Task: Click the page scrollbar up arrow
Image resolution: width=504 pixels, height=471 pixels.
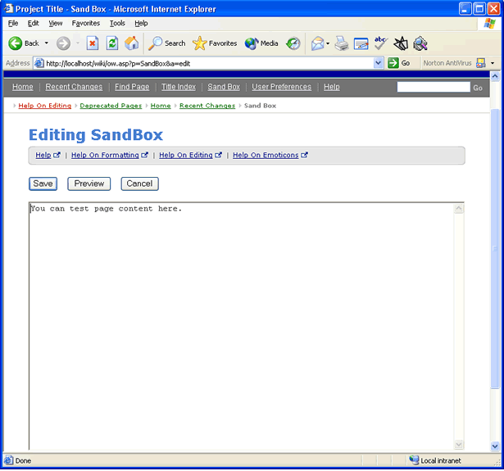Action: (495, 76)
